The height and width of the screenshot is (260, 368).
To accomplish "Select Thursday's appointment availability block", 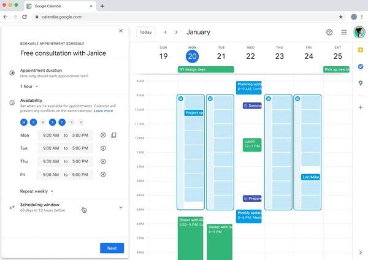I will pyautogui.click(x=278, y=152).
